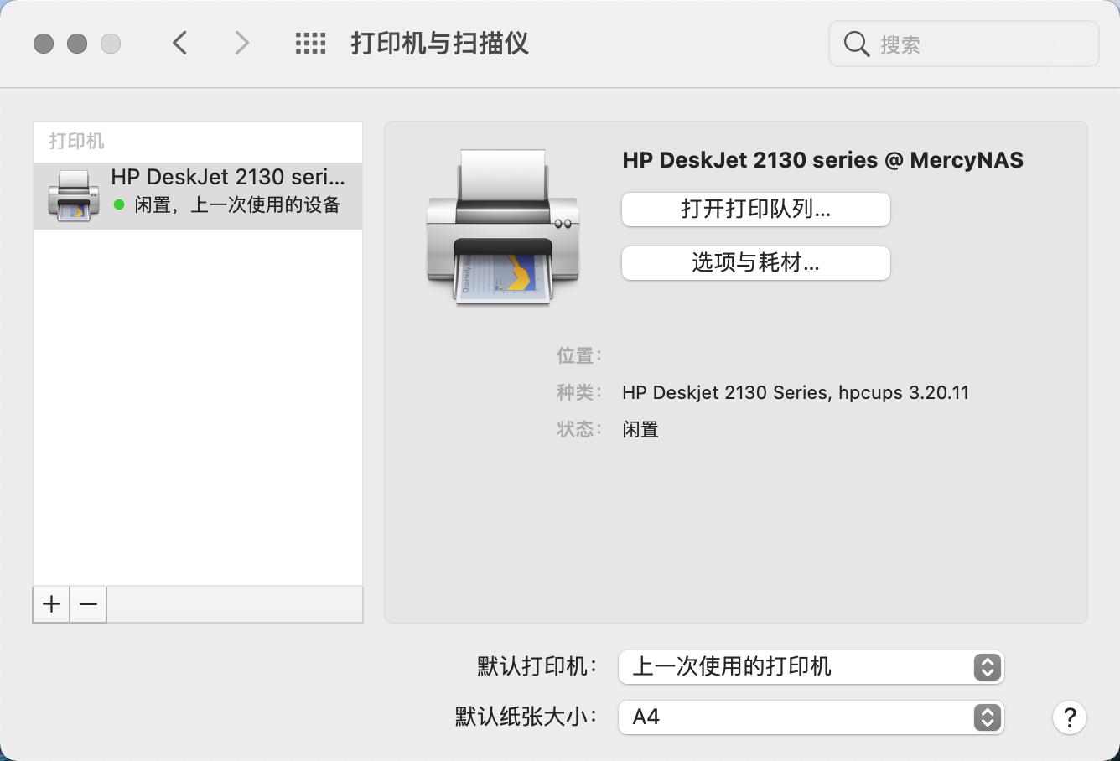Viewport: 1120px width, 761px height.
Task: Click the small printer icon beside HP DeskJet
Action: [74, 195]
